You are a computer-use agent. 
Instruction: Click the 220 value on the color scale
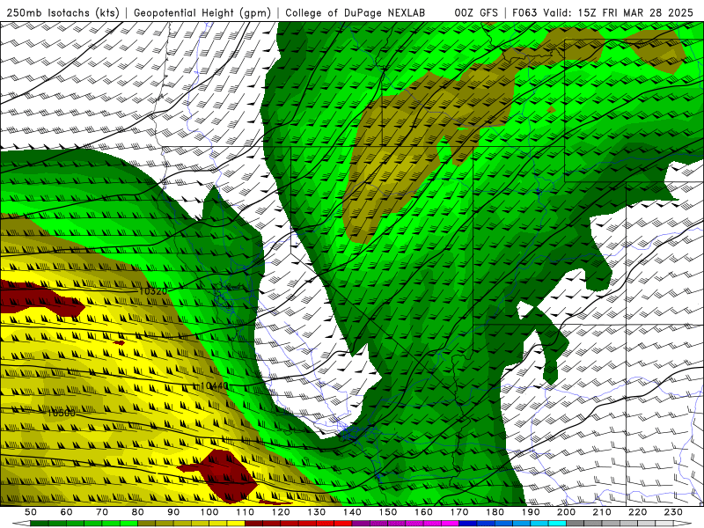pyautogui.click(x=637, y=512)
